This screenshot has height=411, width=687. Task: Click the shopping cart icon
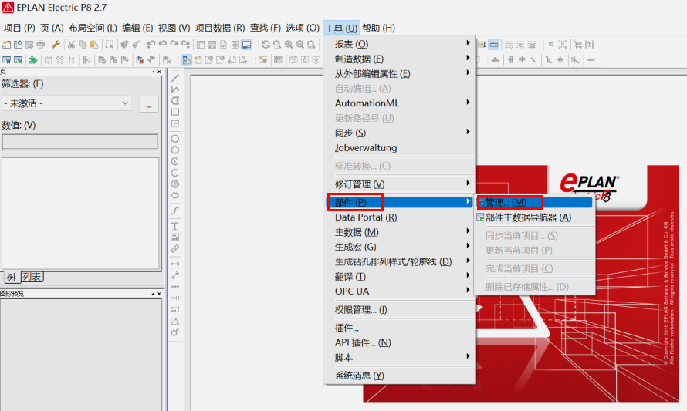click(577, 45)
